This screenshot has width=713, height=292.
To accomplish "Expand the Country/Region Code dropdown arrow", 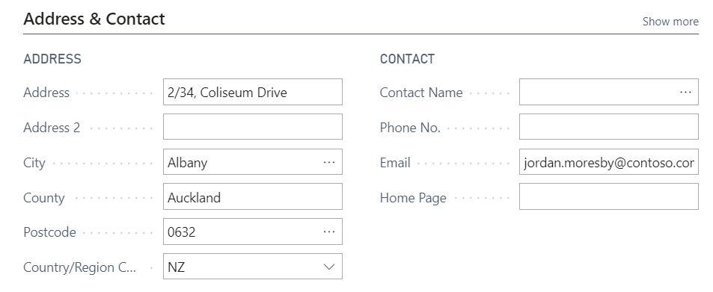I will (x=328, y=267).
